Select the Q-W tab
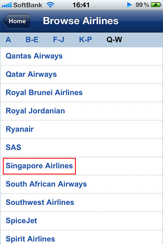This screenshot has width=163, height=244. tap(114, 40)
